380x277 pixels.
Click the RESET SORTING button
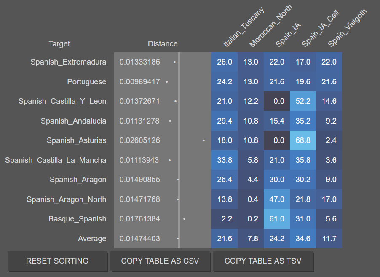pos(57,261)
